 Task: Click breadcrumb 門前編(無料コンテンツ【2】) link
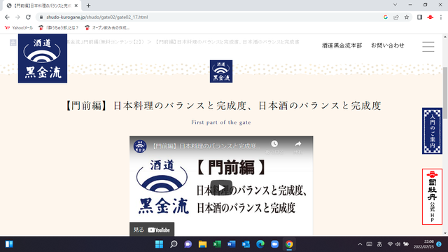click(x=105, y=42)
